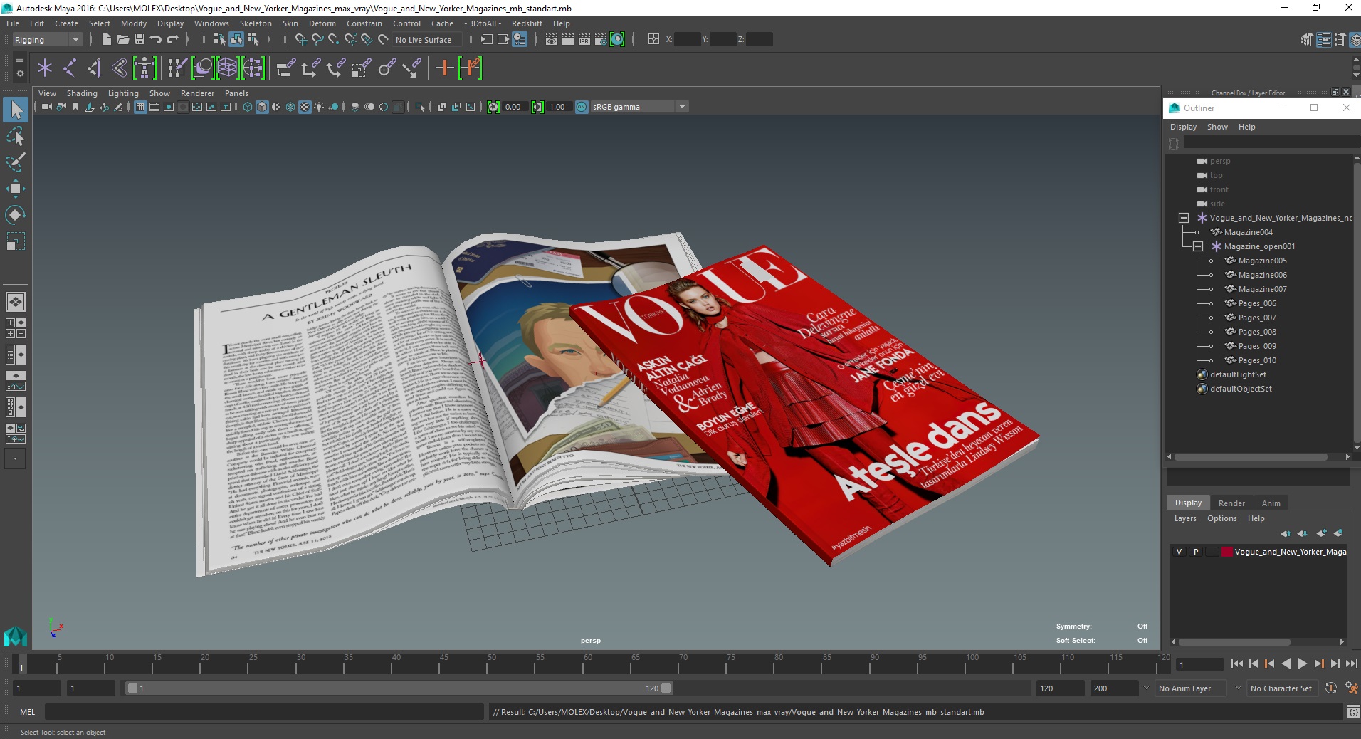Undo the last action
Screen dimensions: 1361x739
[x=155, y=40]
